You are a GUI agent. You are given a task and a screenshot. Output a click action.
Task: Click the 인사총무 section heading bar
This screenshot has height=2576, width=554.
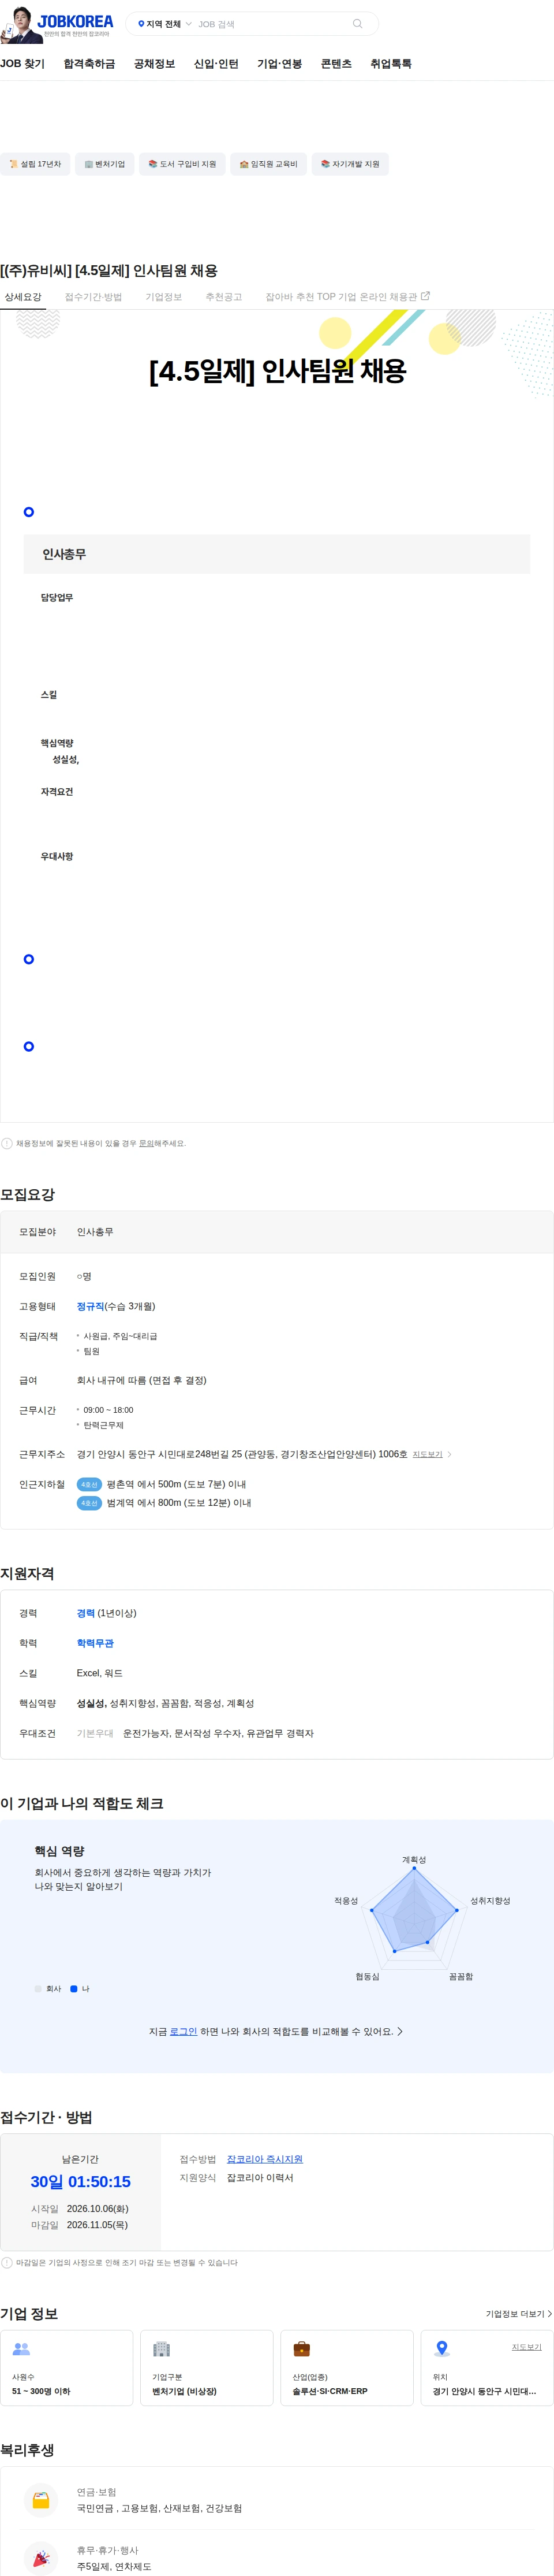coord(276,554)
